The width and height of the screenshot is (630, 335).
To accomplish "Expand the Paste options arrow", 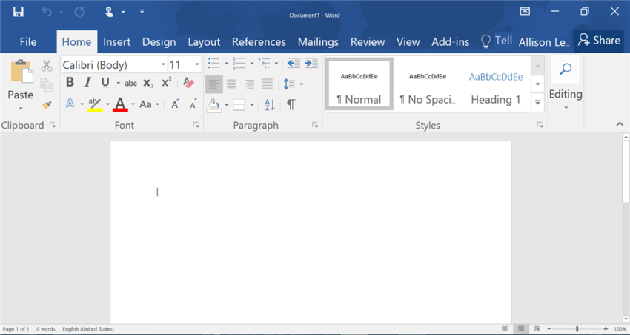I will coord(21,109).
